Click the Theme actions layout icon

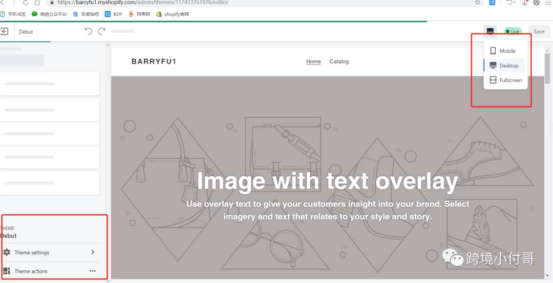[7, 271]
